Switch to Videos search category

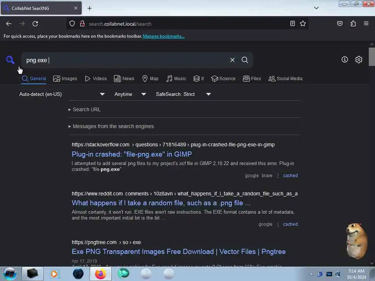(x=96, y=79)
